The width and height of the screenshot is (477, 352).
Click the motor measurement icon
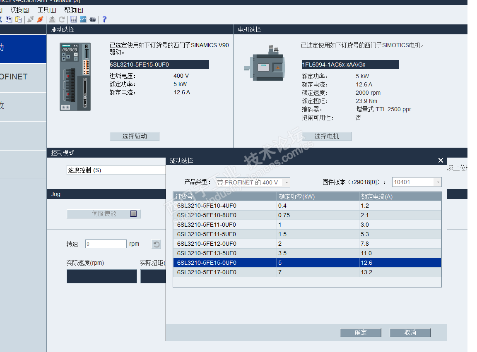[x=93, y=19]
